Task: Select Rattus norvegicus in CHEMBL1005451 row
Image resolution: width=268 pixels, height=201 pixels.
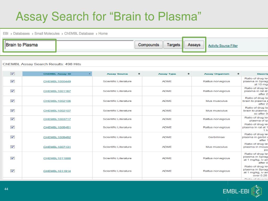Action: (216, 127)
